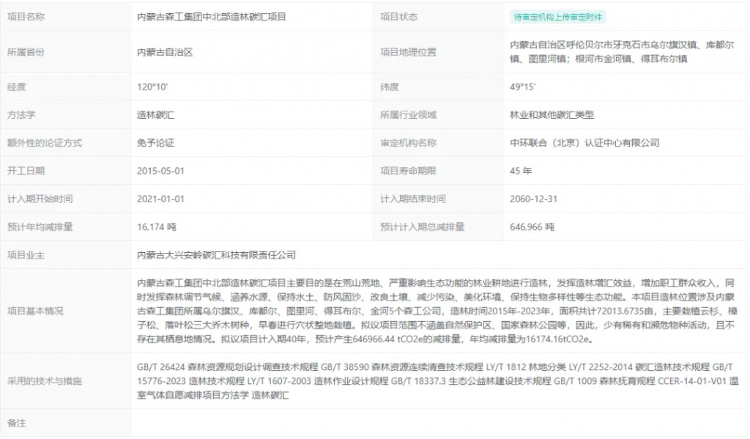Viewport: 750px width, 439px height.
Task: Click the 免予论证 additionality value
Action: [155, 143]
